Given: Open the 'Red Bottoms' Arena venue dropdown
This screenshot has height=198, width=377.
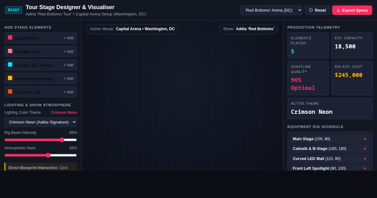Looking at the screenshot, I should click(271, 10).
